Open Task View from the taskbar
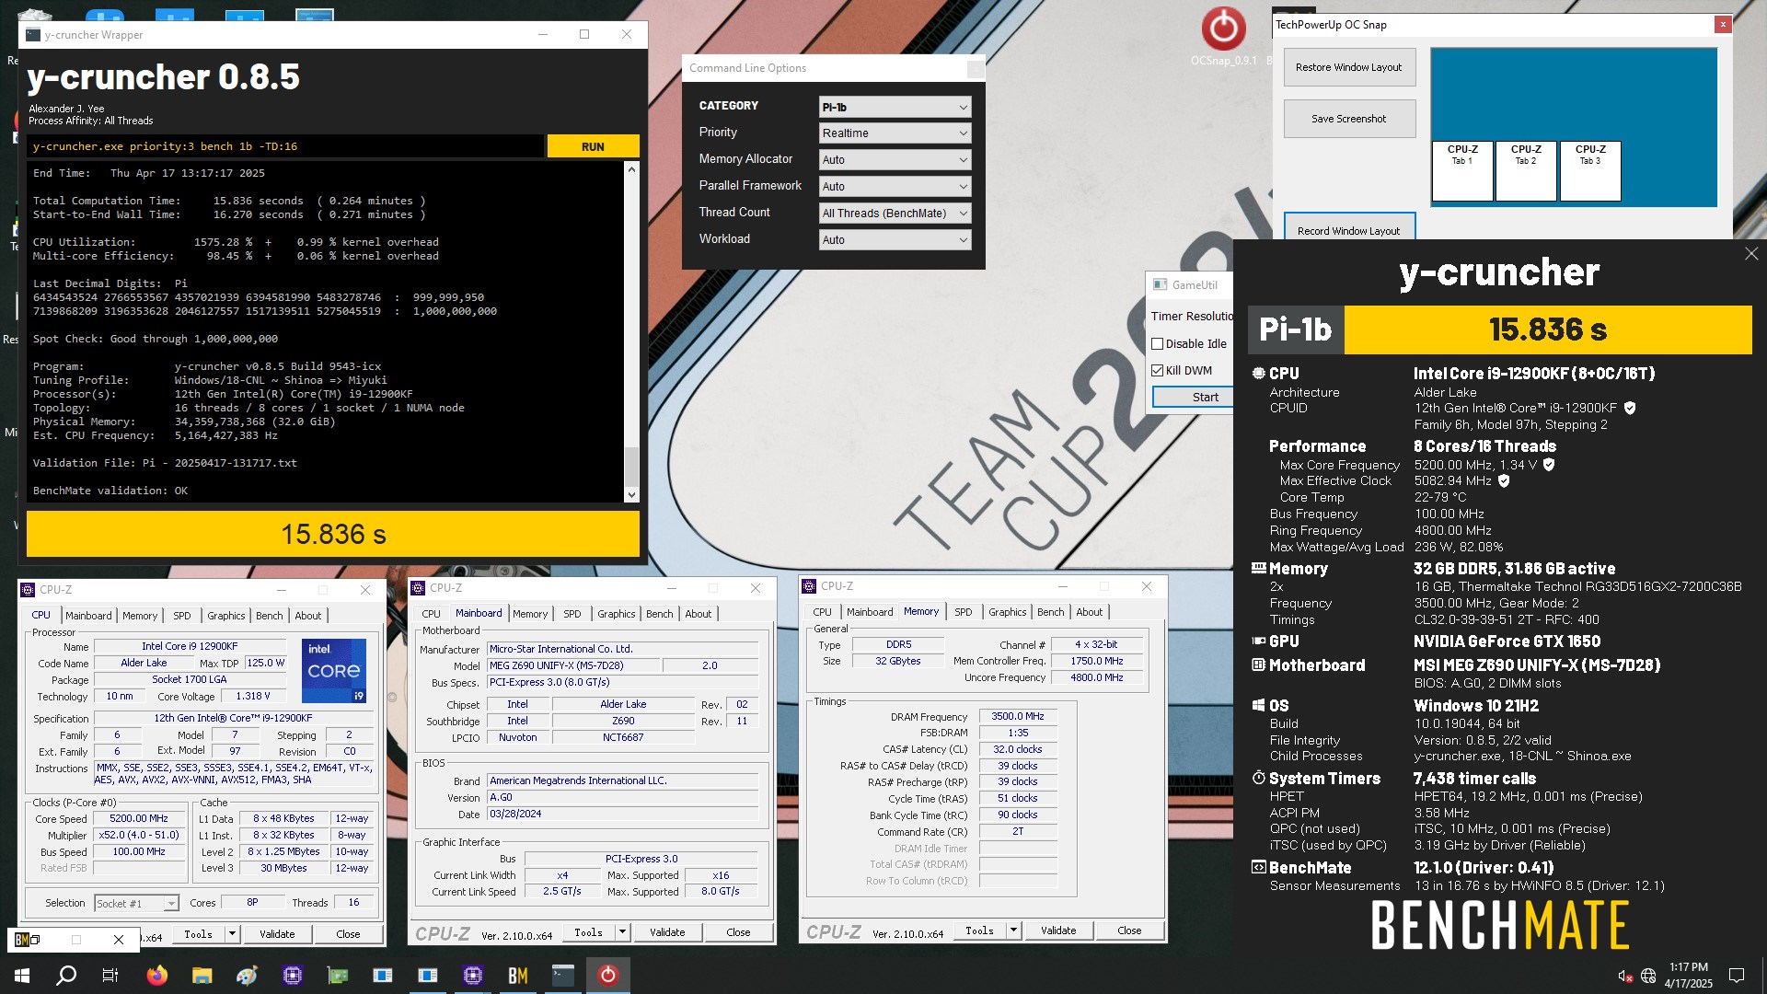This screenshot has height=994, width=1767. point(110,976)
